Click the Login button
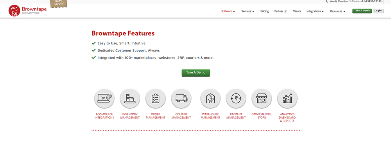Screen dimensions: 391x152 click(378, 11)
